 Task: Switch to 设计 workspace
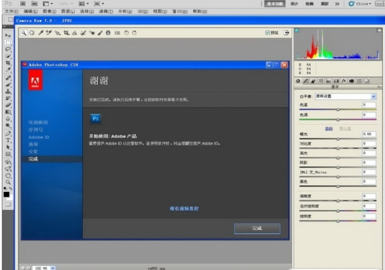click(x=294, y=4)
